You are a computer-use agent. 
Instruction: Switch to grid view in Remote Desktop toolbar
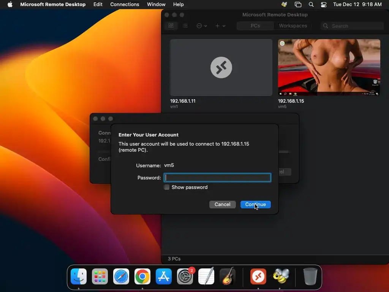pos(171,25)
